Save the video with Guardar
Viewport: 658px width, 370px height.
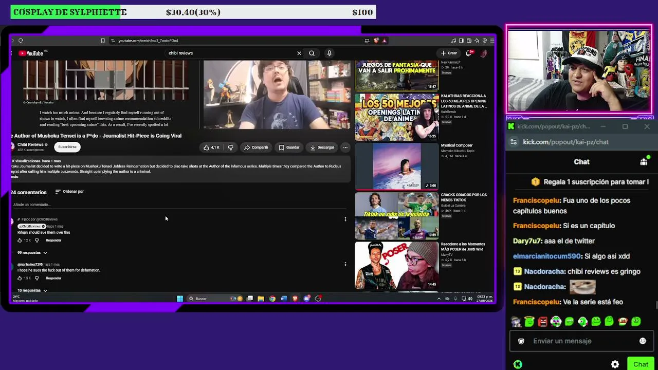coord(289,147)
